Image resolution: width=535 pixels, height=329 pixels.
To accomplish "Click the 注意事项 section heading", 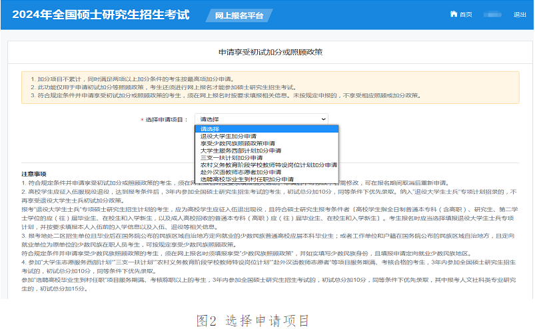I will pos(33,174).
